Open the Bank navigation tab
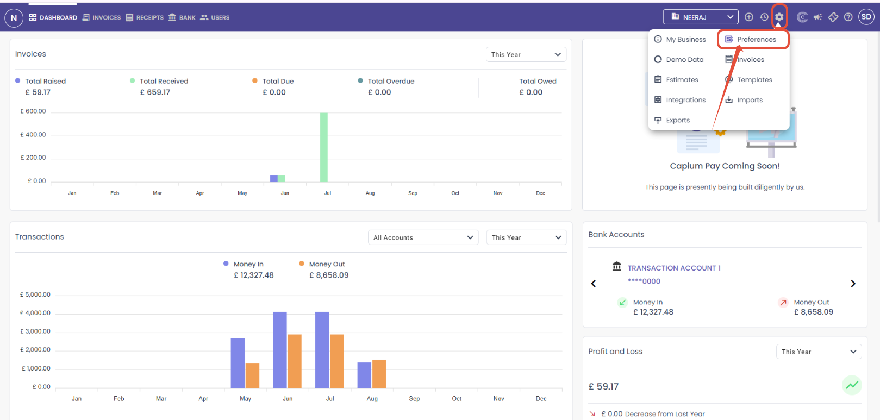880x420 pixels. pyautogui.click(x=182, y=17)
